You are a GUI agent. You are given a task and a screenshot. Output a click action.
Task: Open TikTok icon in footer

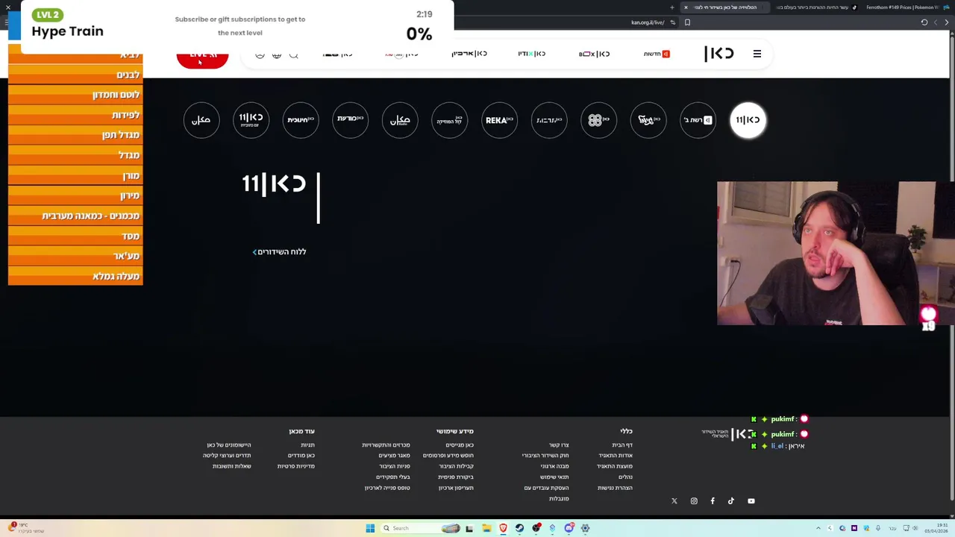pos(731,501)
